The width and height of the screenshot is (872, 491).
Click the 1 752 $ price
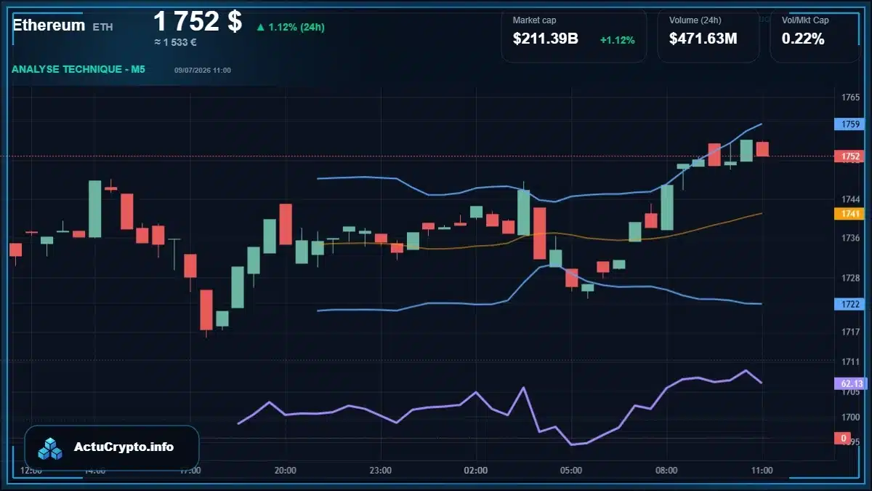198,21
